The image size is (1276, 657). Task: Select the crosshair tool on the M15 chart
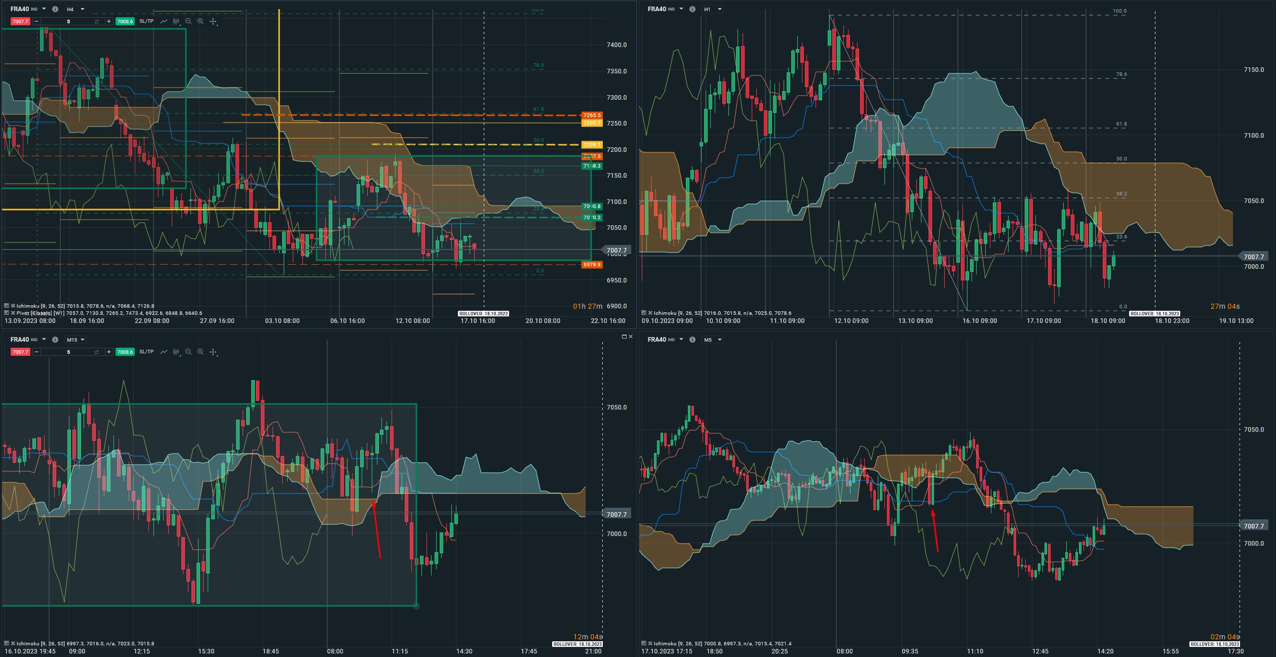tap(213, 352)
